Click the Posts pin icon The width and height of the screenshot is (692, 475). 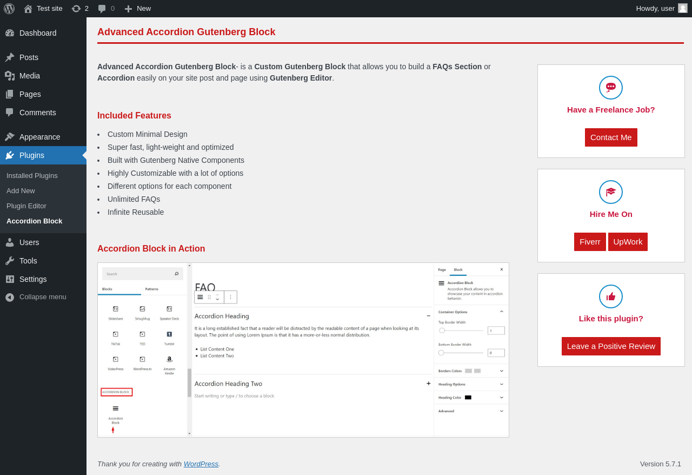tap(10, 57)
